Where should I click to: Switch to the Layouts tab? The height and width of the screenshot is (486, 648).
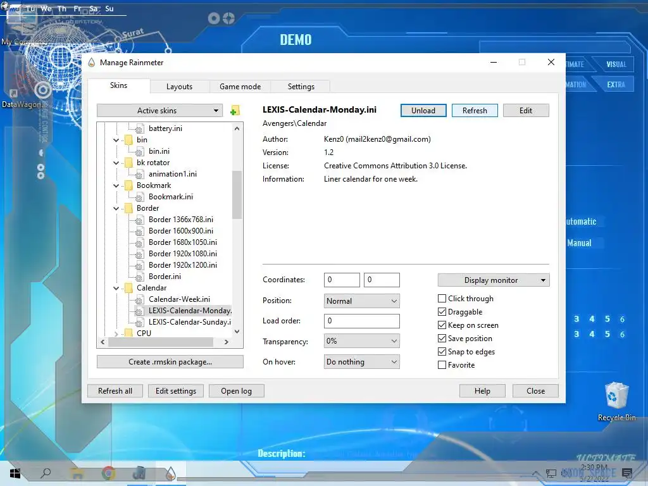[179, 86]
